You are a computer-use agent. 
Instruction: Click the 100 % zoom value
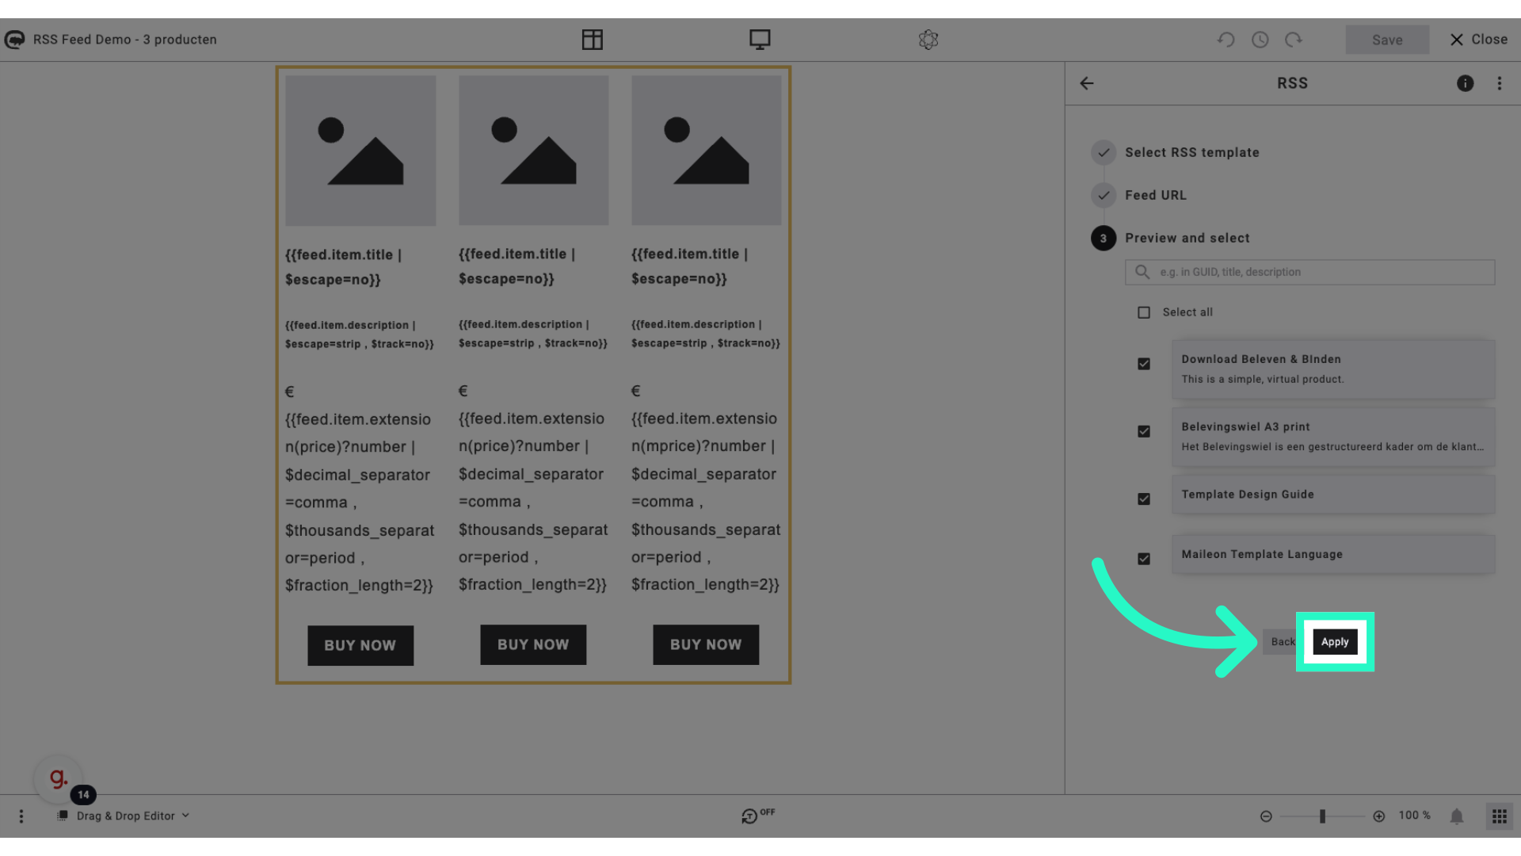(x=1415, y=816)
